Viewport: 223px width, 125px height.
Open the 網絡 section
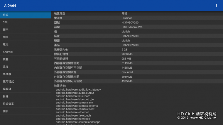point(26,37)
